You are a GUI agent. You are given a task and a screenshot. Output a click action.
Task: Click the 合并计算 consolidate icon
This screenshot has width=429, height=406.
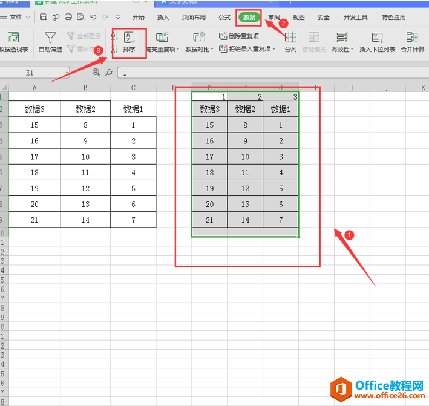(412, 37)
